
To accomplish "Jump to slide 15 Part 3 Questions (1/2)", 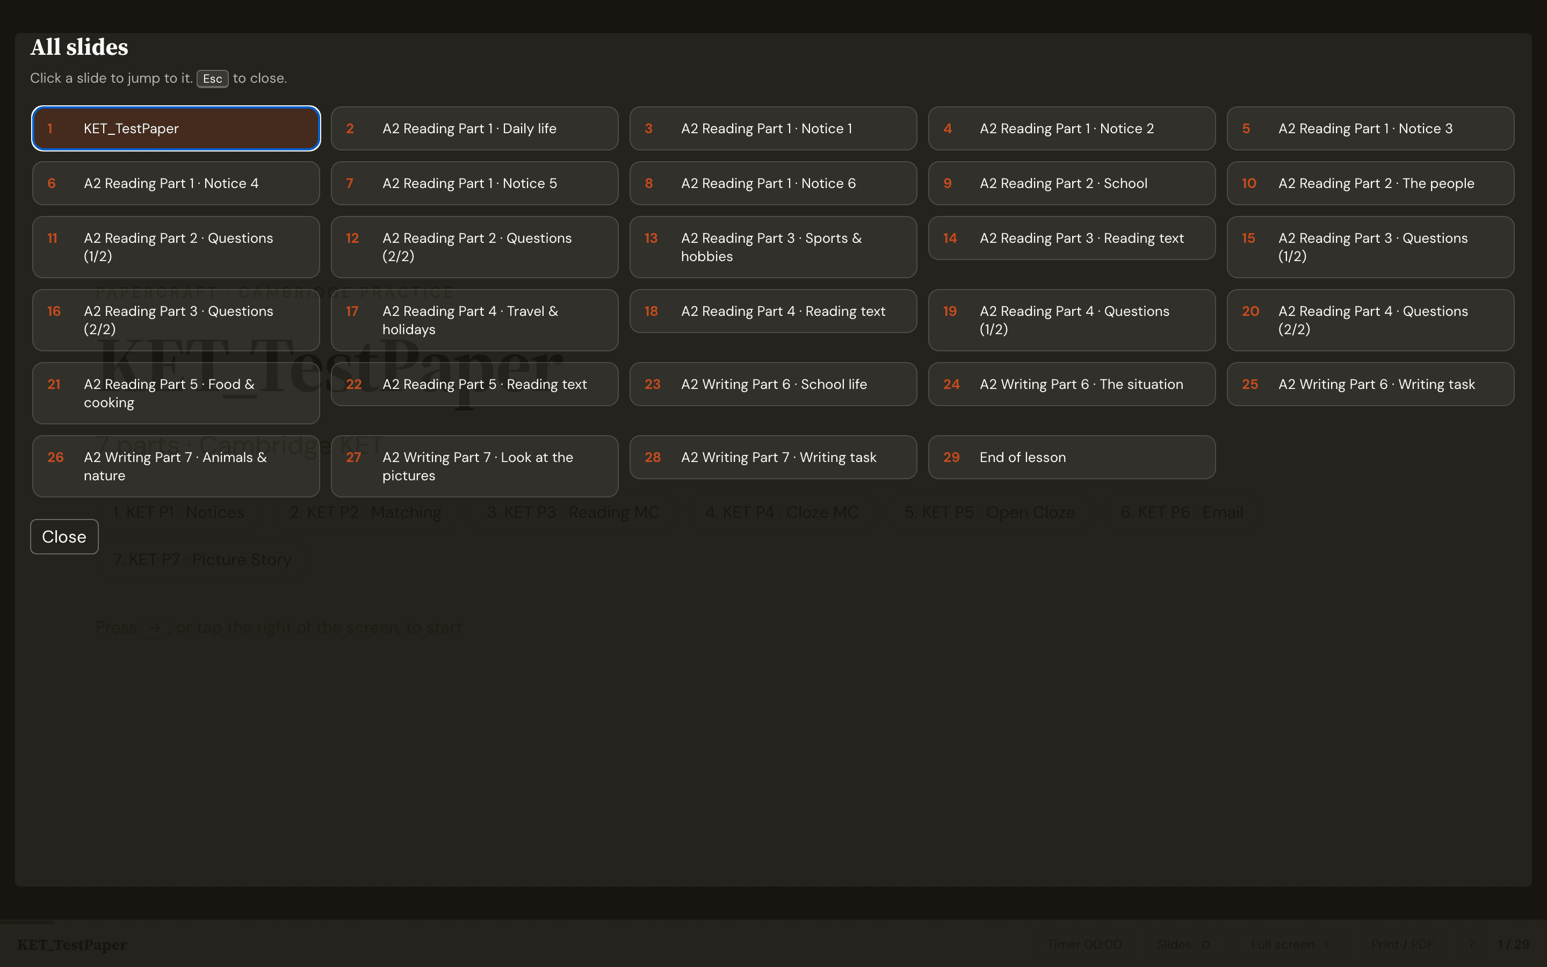I will coord(1370,247).
